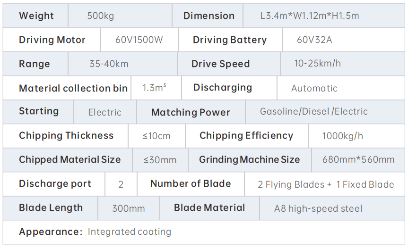Select the 35-40km range value
The width and height of the screenshot is (408, 248).
point(109,64)
